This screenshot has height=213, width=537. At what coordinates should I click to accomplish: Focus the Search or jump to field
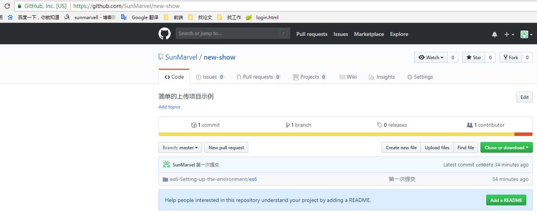tap(233, 33)
